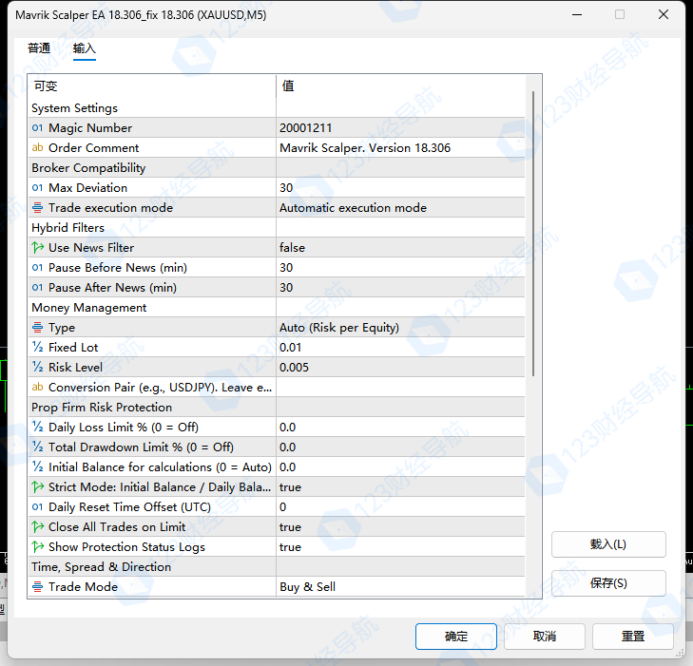Click the 值 column header

pyautogui.click(x=400, y=86)
